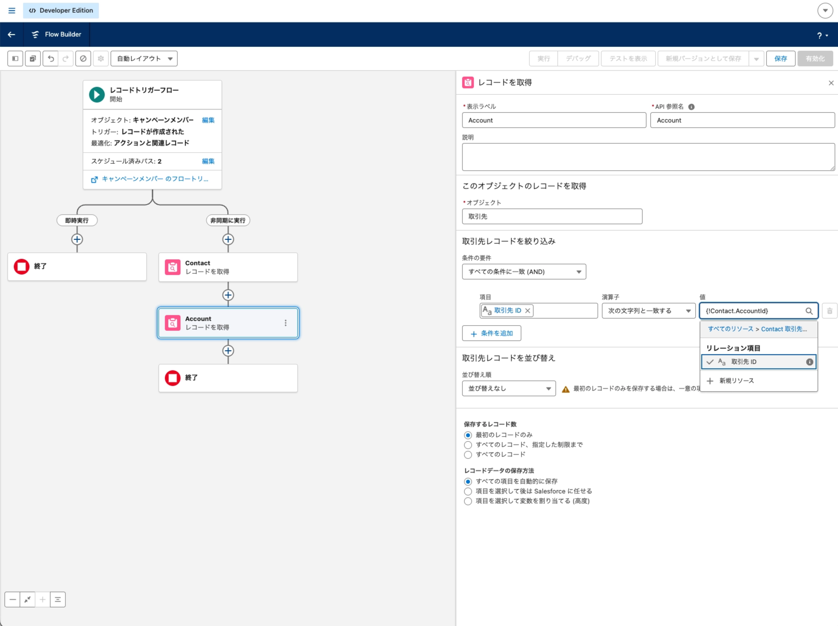Image resolution: width=838 pixels, height=626 pixels.
Task: Choose the すべてのレコード radio button
Action: coord(468,454)
